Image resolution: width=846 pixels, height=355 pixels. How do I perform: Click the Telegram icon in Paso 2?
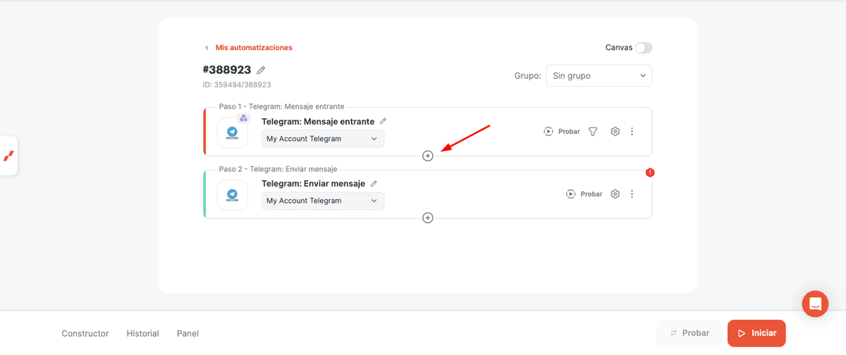click(233, 195)
